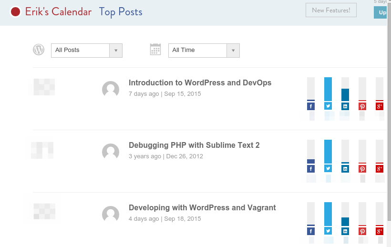Open the All Posts dropdown

pyautogui.click(x=87, y=51)
